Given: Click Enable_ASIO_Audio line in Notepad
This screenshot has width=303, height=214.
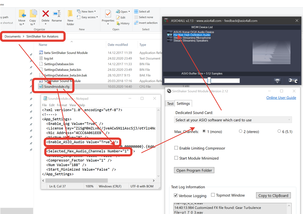Looking at the screenshot, I should tap(82, 142).
